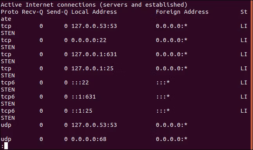Select the :::22 tcp6 local address
The image size is (253, 150).
[80, 82]
